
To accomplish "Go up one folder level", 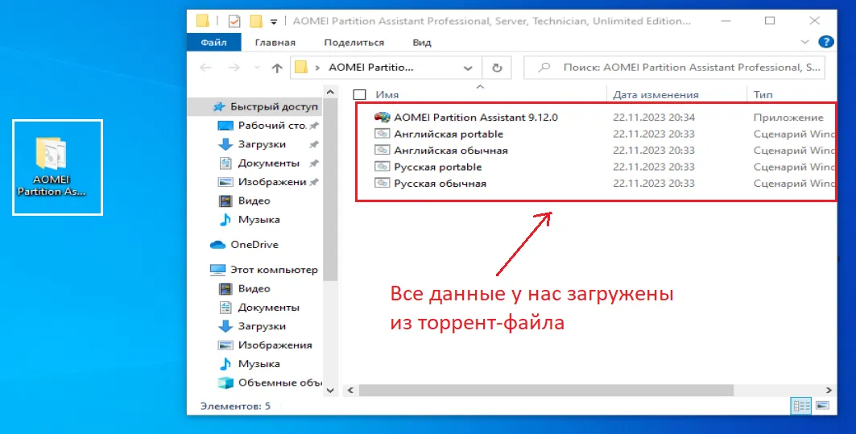I will (277, 68).
